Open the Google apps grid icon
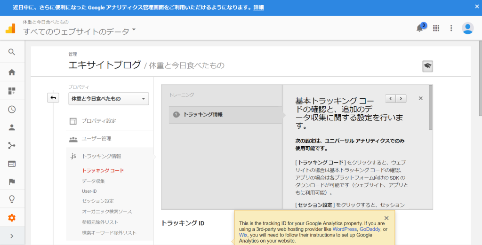Viewport: 482px width, 245px height. point(436,28)
